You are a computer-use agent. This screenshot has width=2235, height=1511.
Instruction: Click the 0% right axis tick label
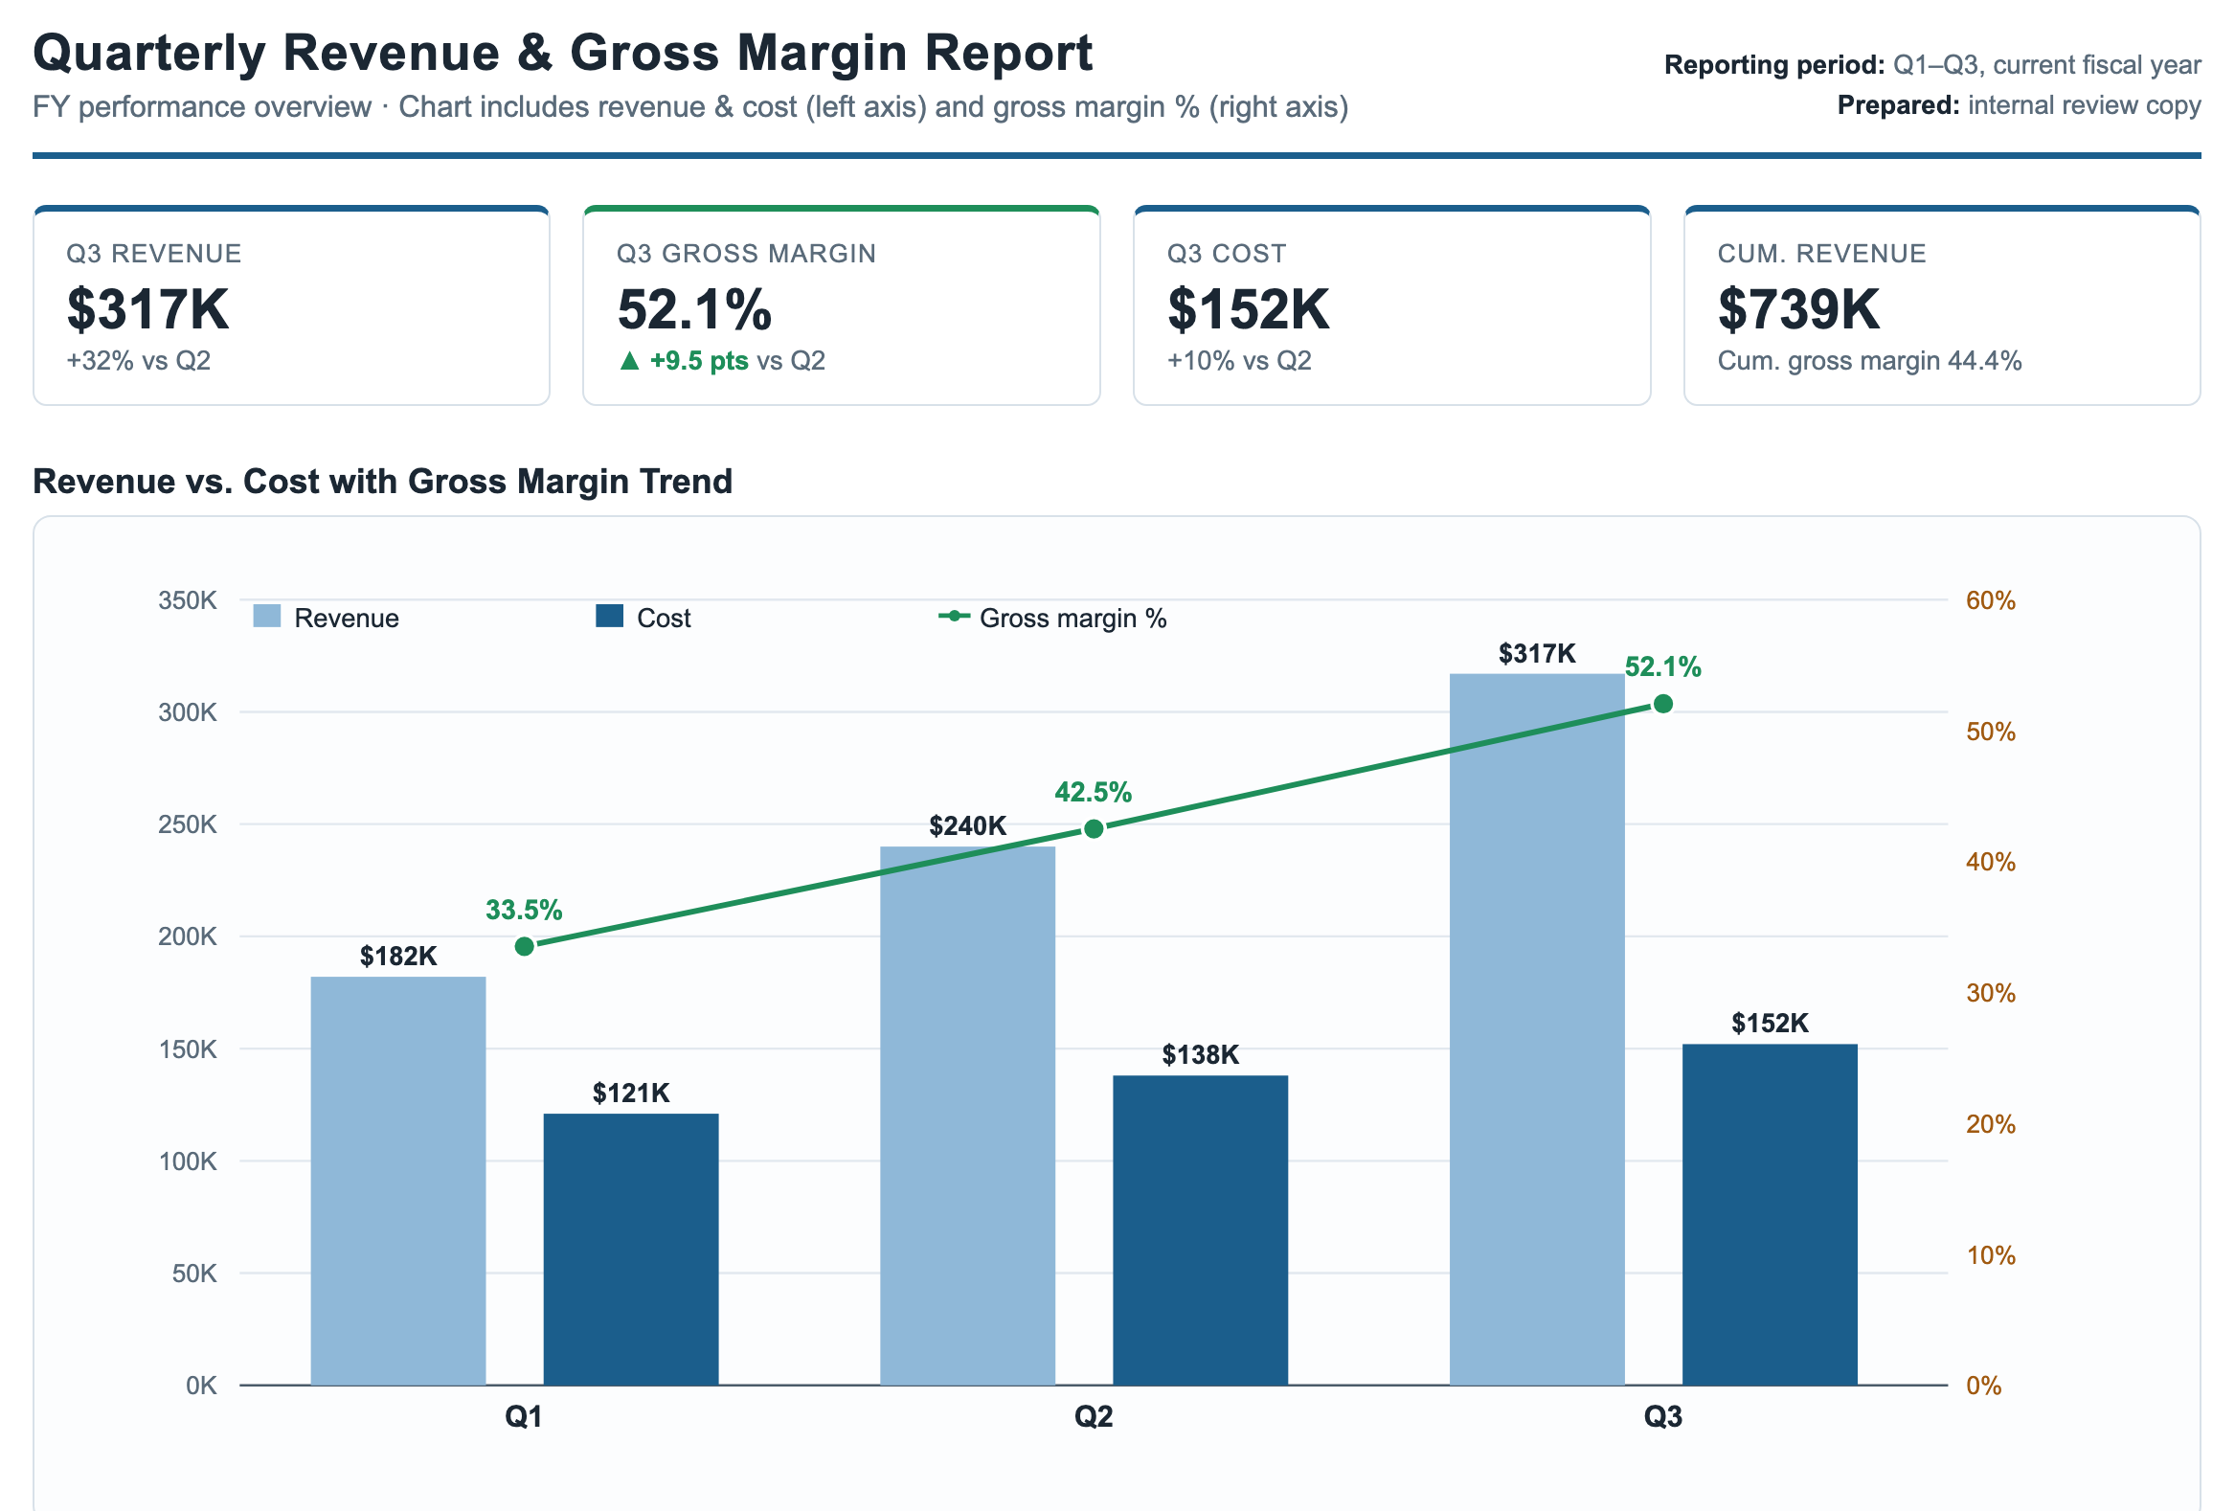click(x=1983, y=1385)
